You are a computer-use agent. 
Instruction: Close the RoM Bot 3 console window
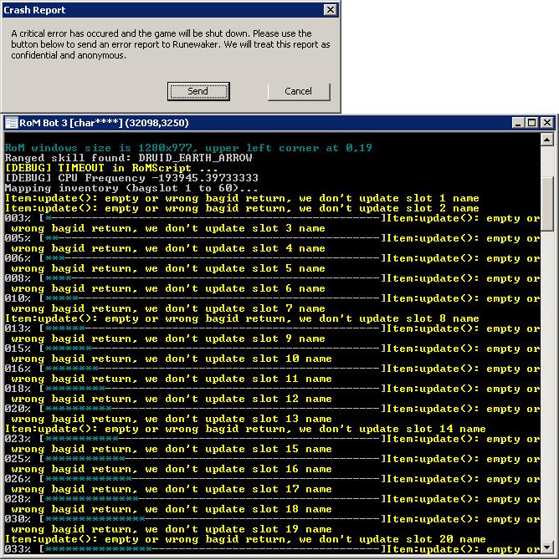click(546, 123)
